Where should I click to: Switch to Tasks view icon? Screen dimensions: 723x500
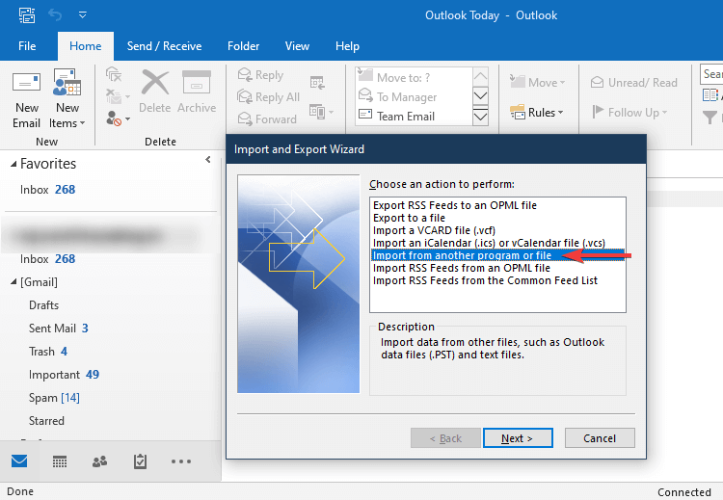140,461
